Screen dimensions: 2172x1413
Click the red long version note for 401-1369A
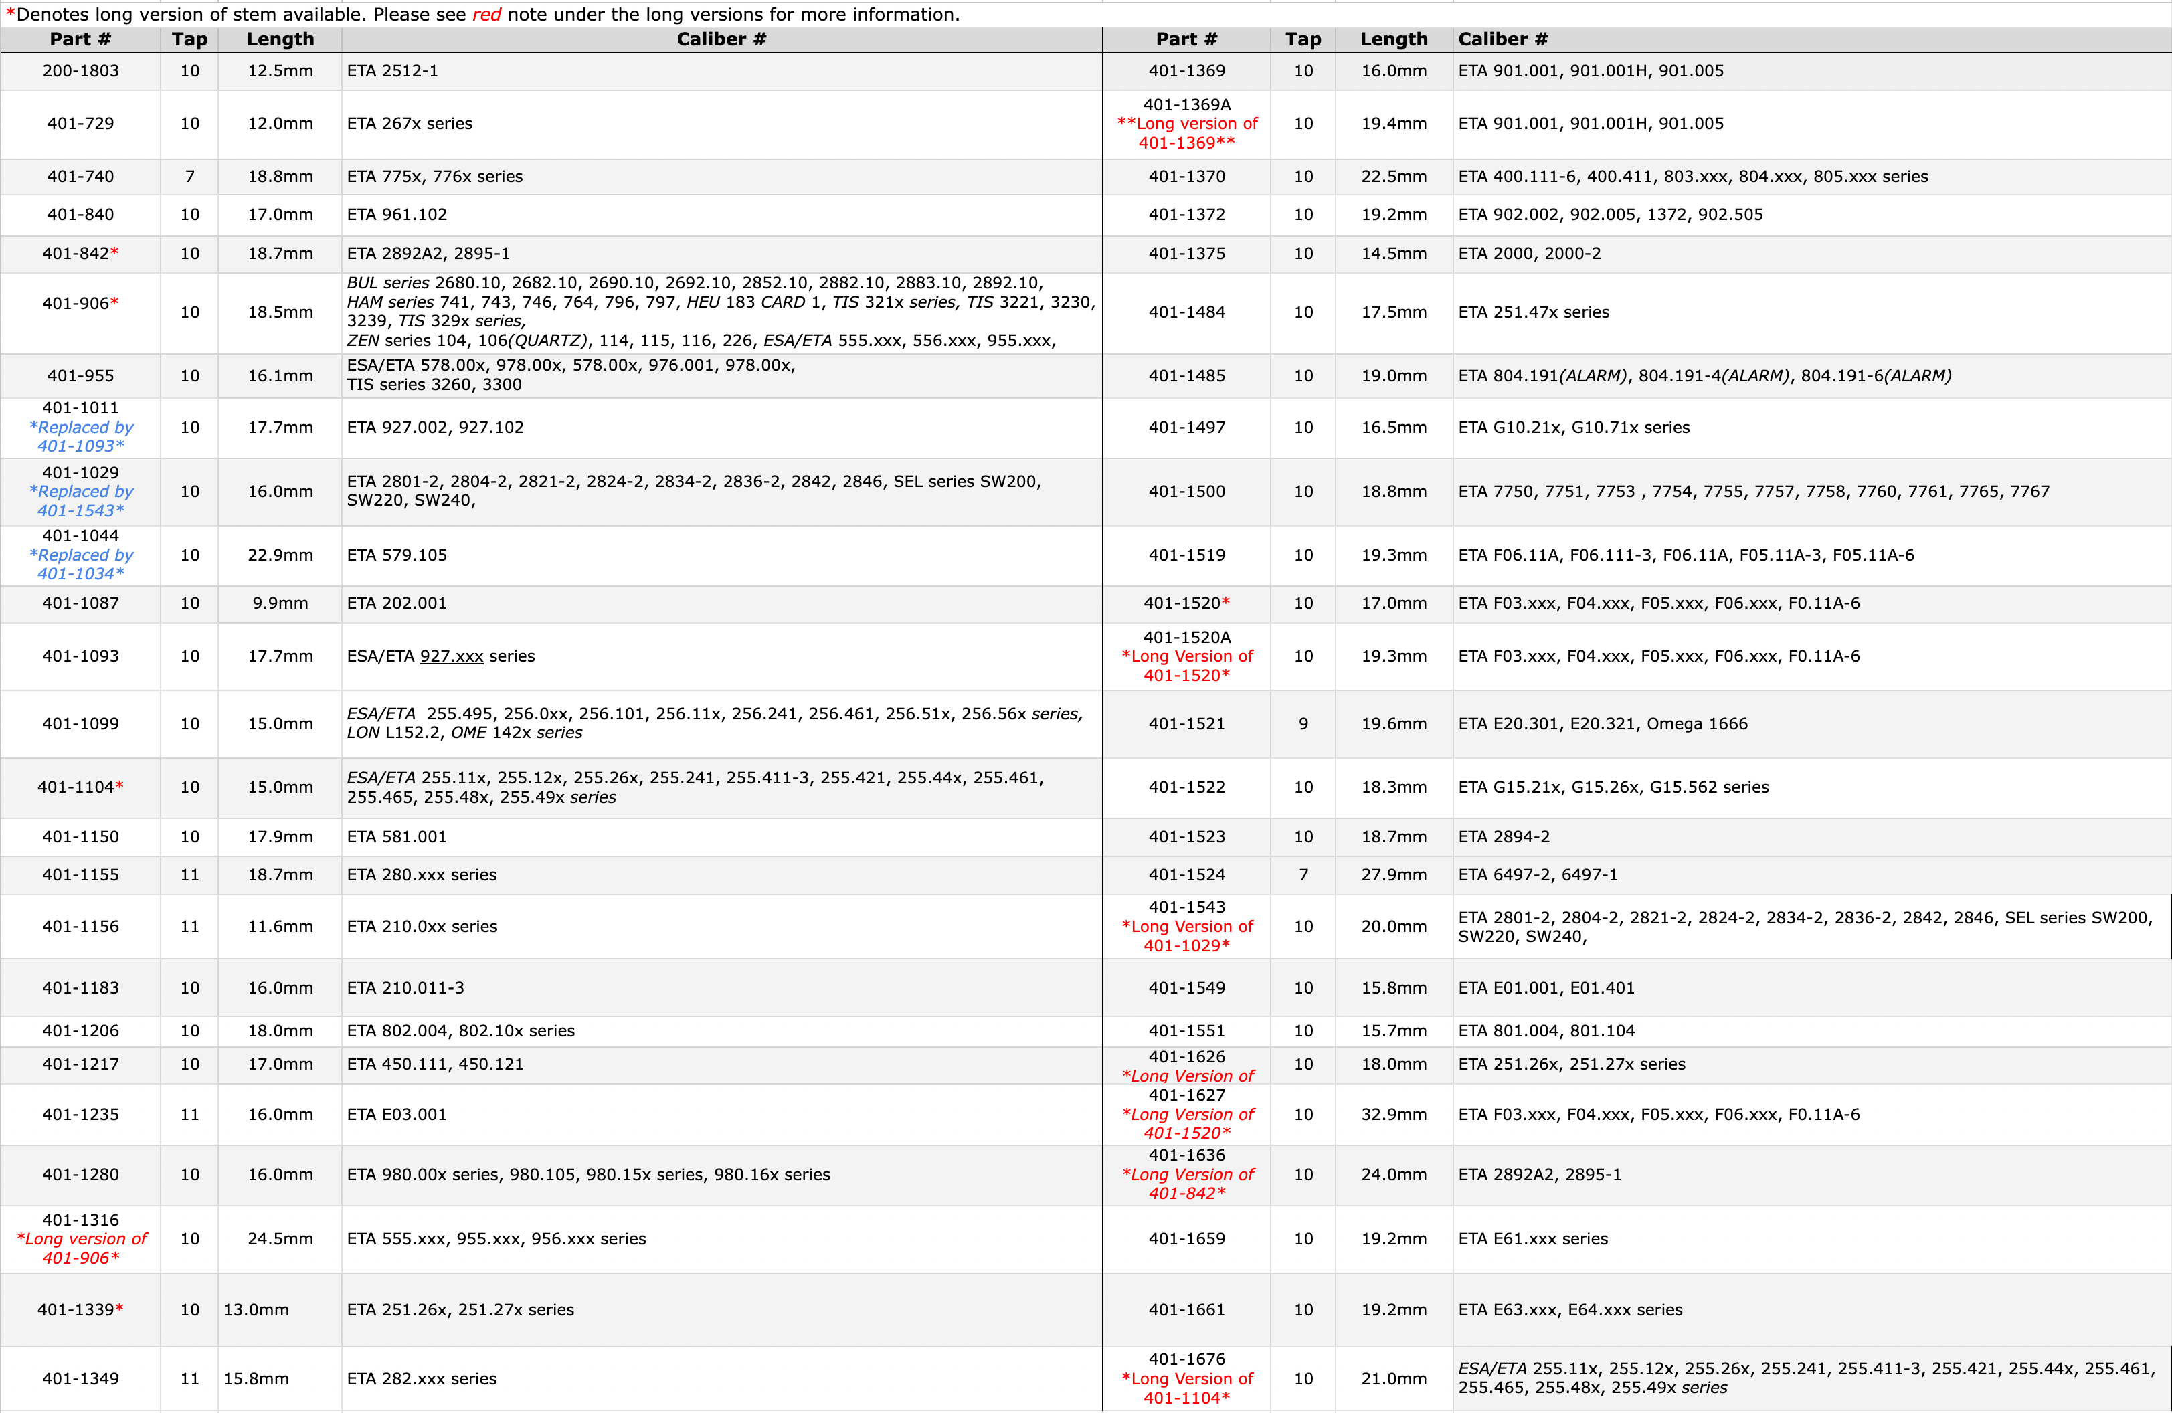tap(1186, 133)
